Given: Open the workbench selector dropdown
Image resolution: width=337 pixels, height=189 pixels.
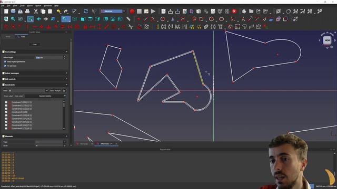Looking at the screenshot, I should [x=113, y=11].
